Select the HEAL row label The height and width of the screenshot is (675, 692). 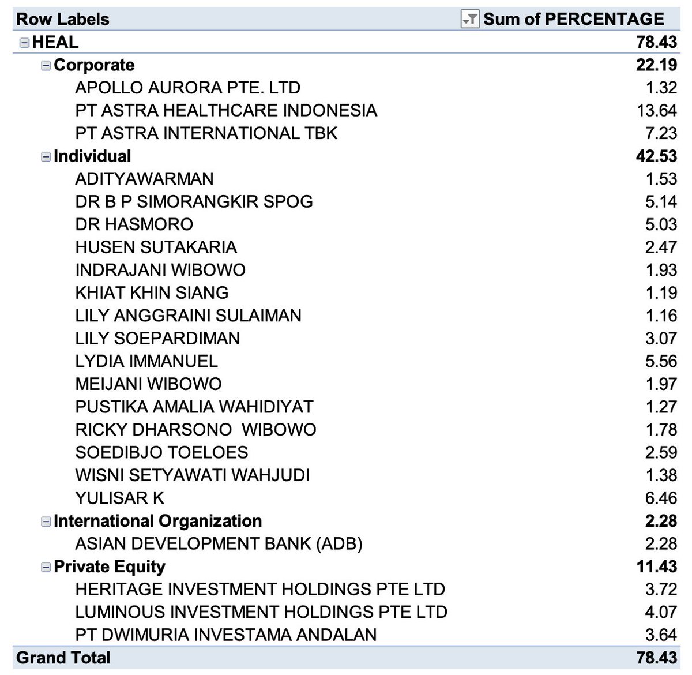click(x=55, y=42)
